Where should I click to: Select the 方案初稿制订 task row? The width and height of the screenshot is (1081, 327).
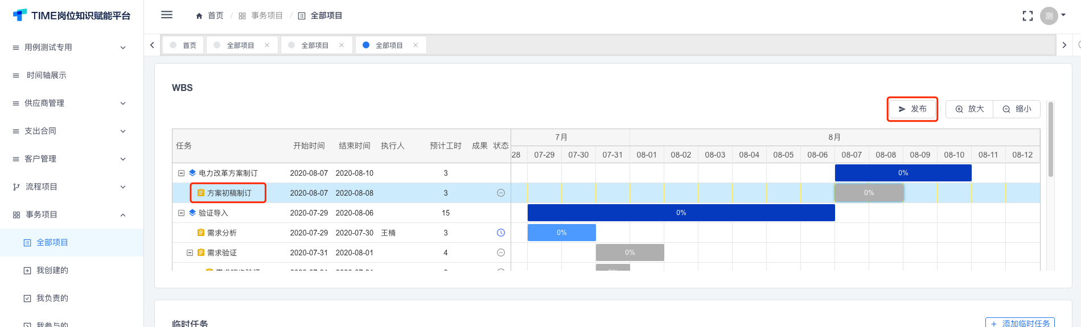tap(342, 193)
